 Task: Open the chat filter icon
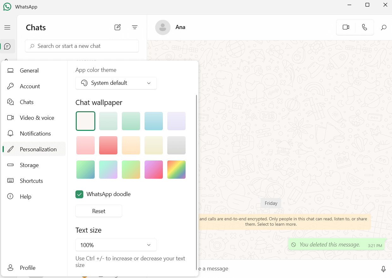(135, 27)
